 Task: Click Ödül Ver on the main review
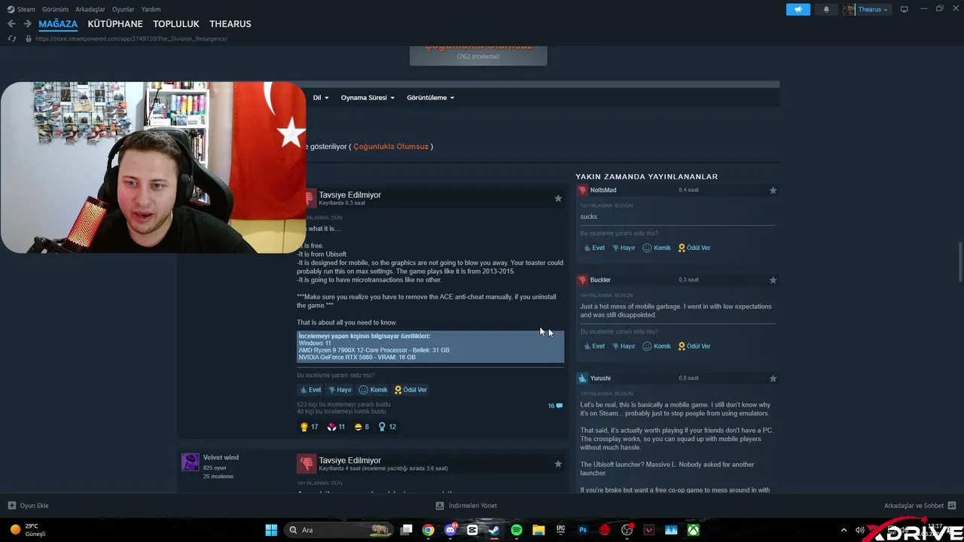pyautogui.click(x=410, y=390)
